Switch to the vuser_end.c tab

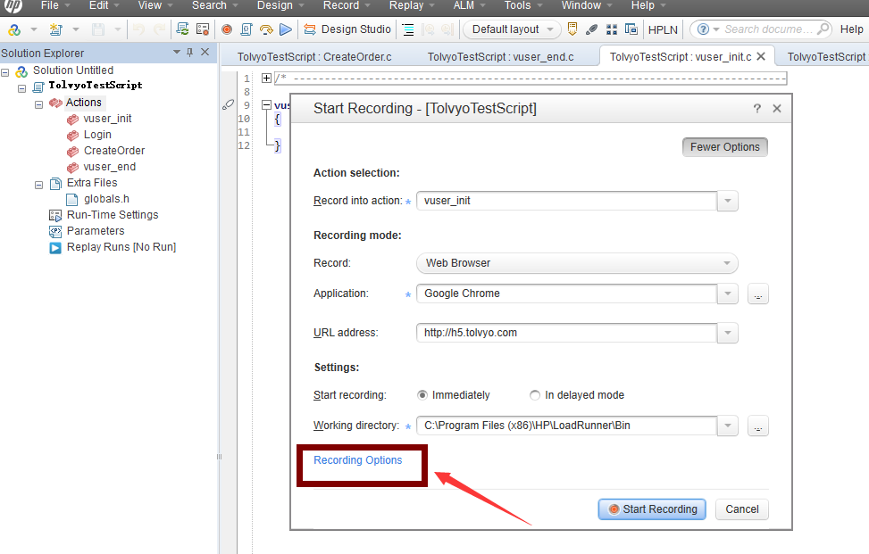pos(500,57)
